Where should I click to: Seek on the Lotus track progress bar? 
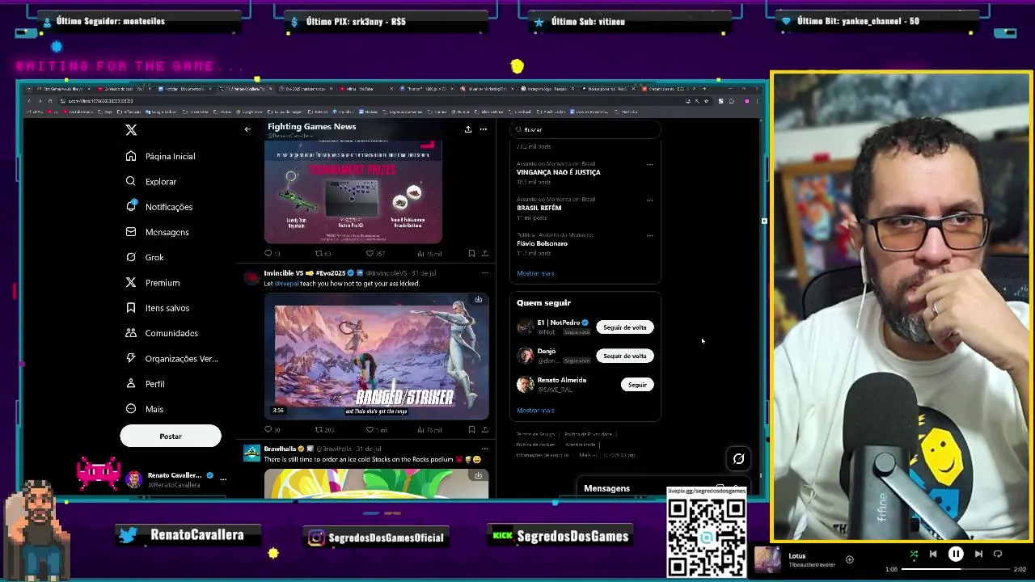pyautogui.click(x=957, y=569)
